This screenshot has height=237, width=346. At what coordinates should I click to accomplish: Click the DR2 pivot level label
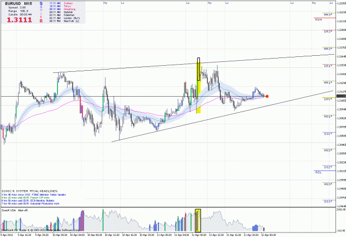328,31
